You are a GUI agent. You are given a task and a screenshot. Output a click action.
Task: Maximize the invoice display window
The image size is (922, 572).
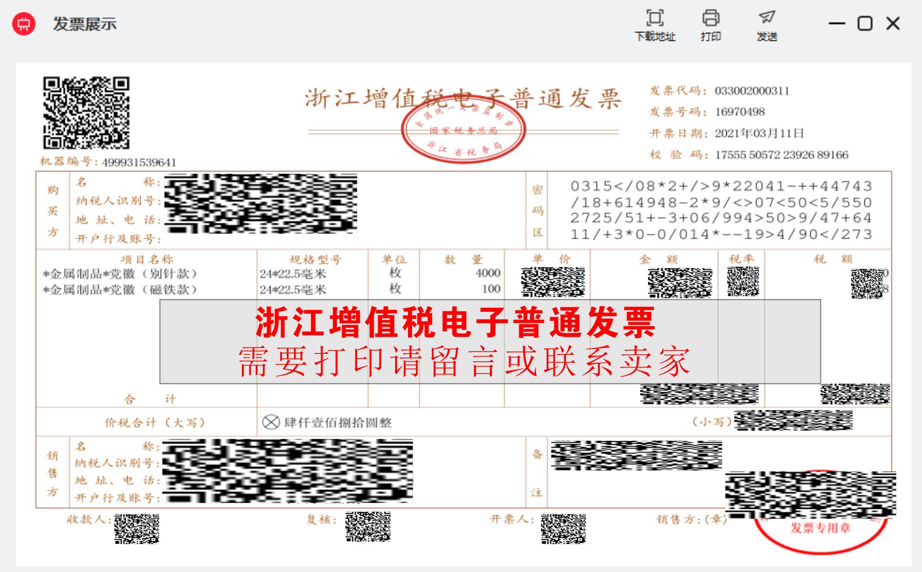point(864,24)
